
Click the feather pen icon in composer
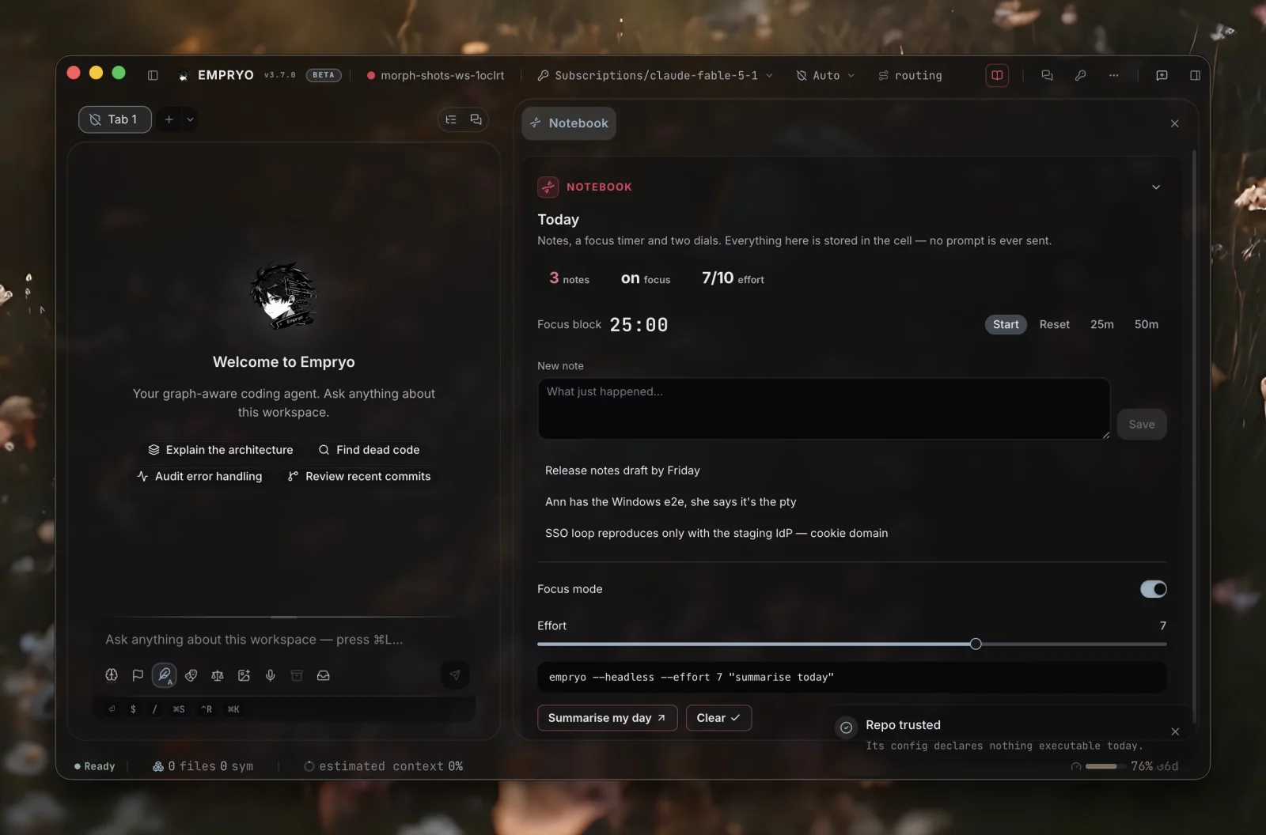(165, 675)
